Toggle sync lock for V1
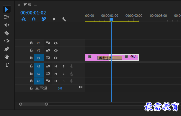This screenshot has width=181, height=116. pos(48,58)
